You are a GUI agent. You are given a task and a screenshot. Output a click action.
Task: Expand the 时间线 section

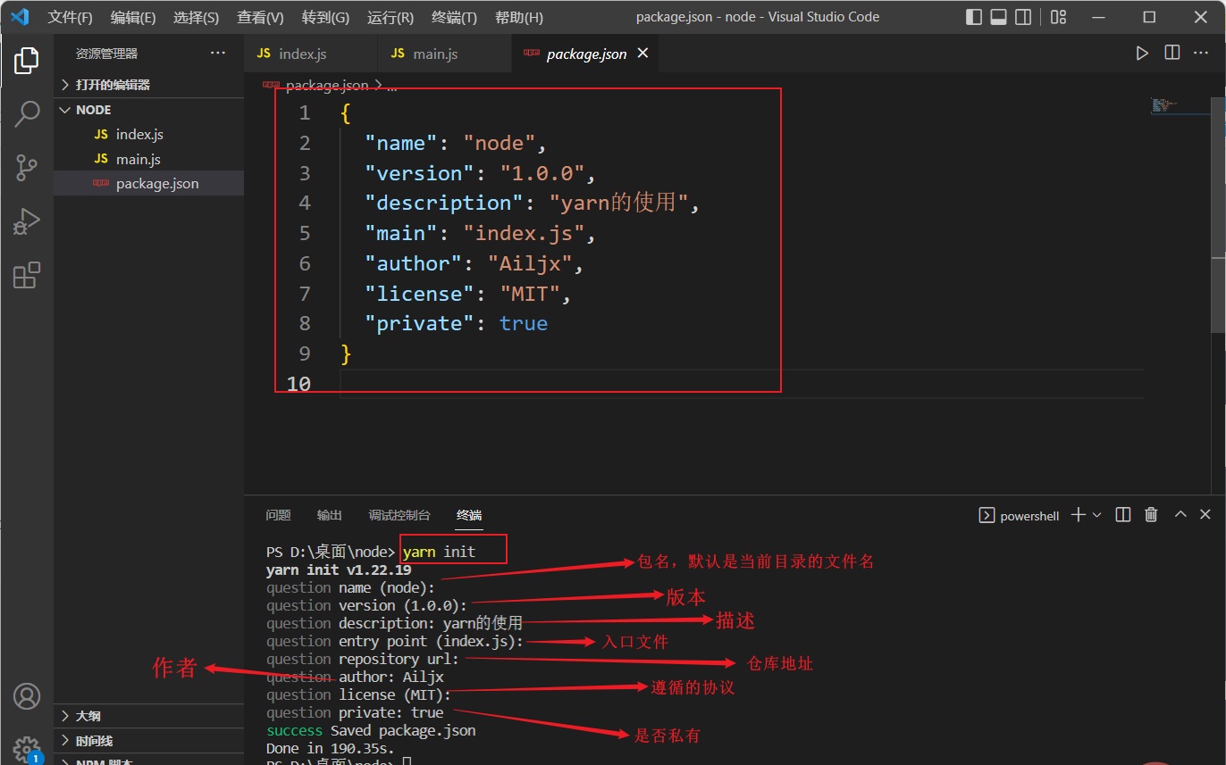click(x=148, y=741)
